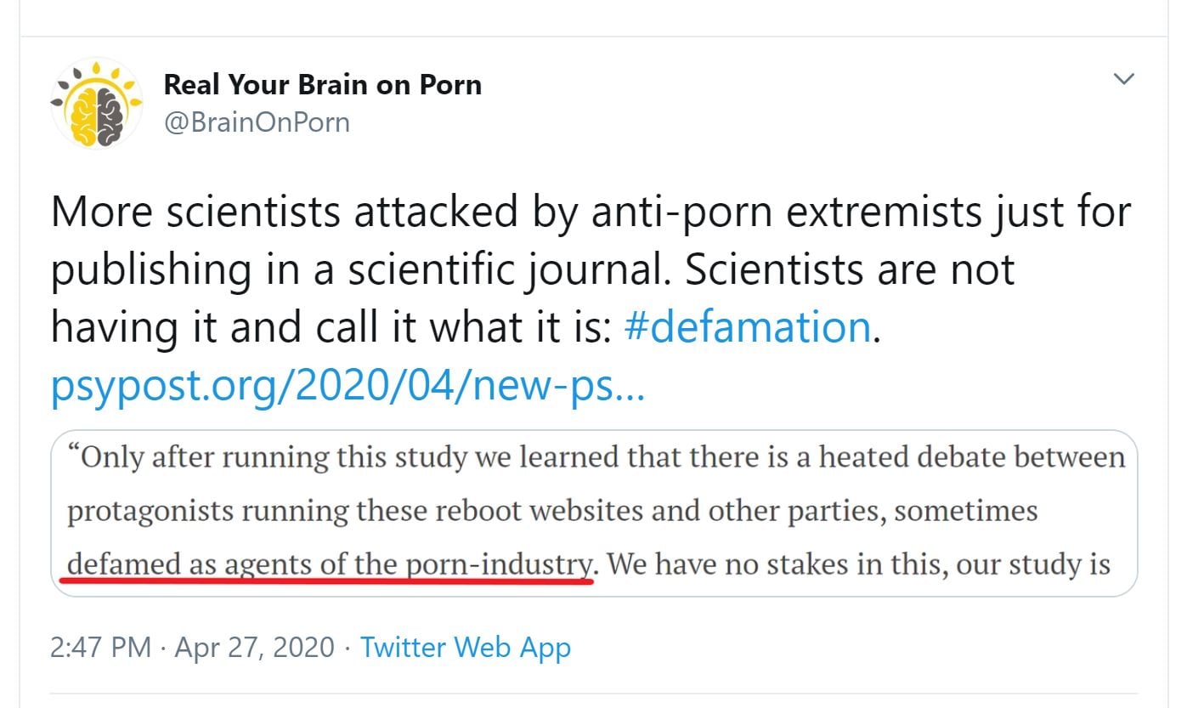Click the gray half of the brain logo

(x=108, y=114)
